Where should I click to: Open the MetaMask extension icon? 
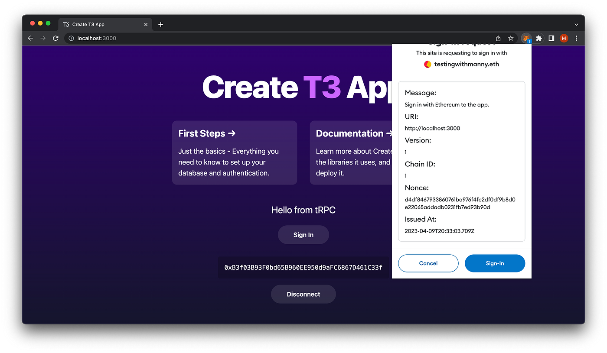[x=526, y=38]
